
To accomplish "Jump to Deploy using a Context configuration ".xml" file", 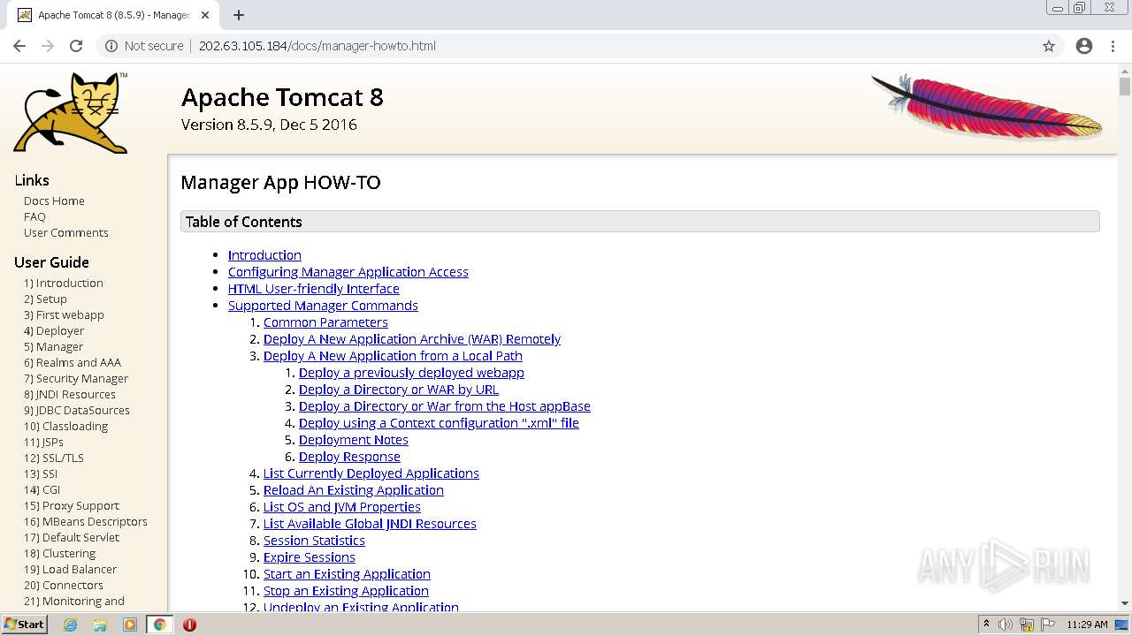I will [439, 423].
